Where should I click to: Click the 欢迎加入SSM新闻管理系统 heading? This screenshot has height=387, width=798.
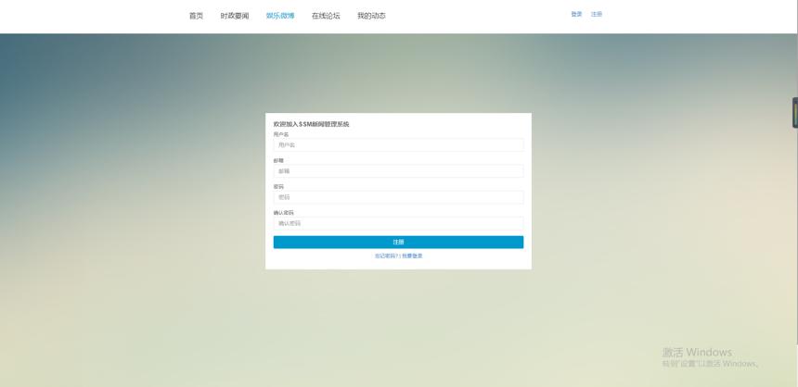312,124
